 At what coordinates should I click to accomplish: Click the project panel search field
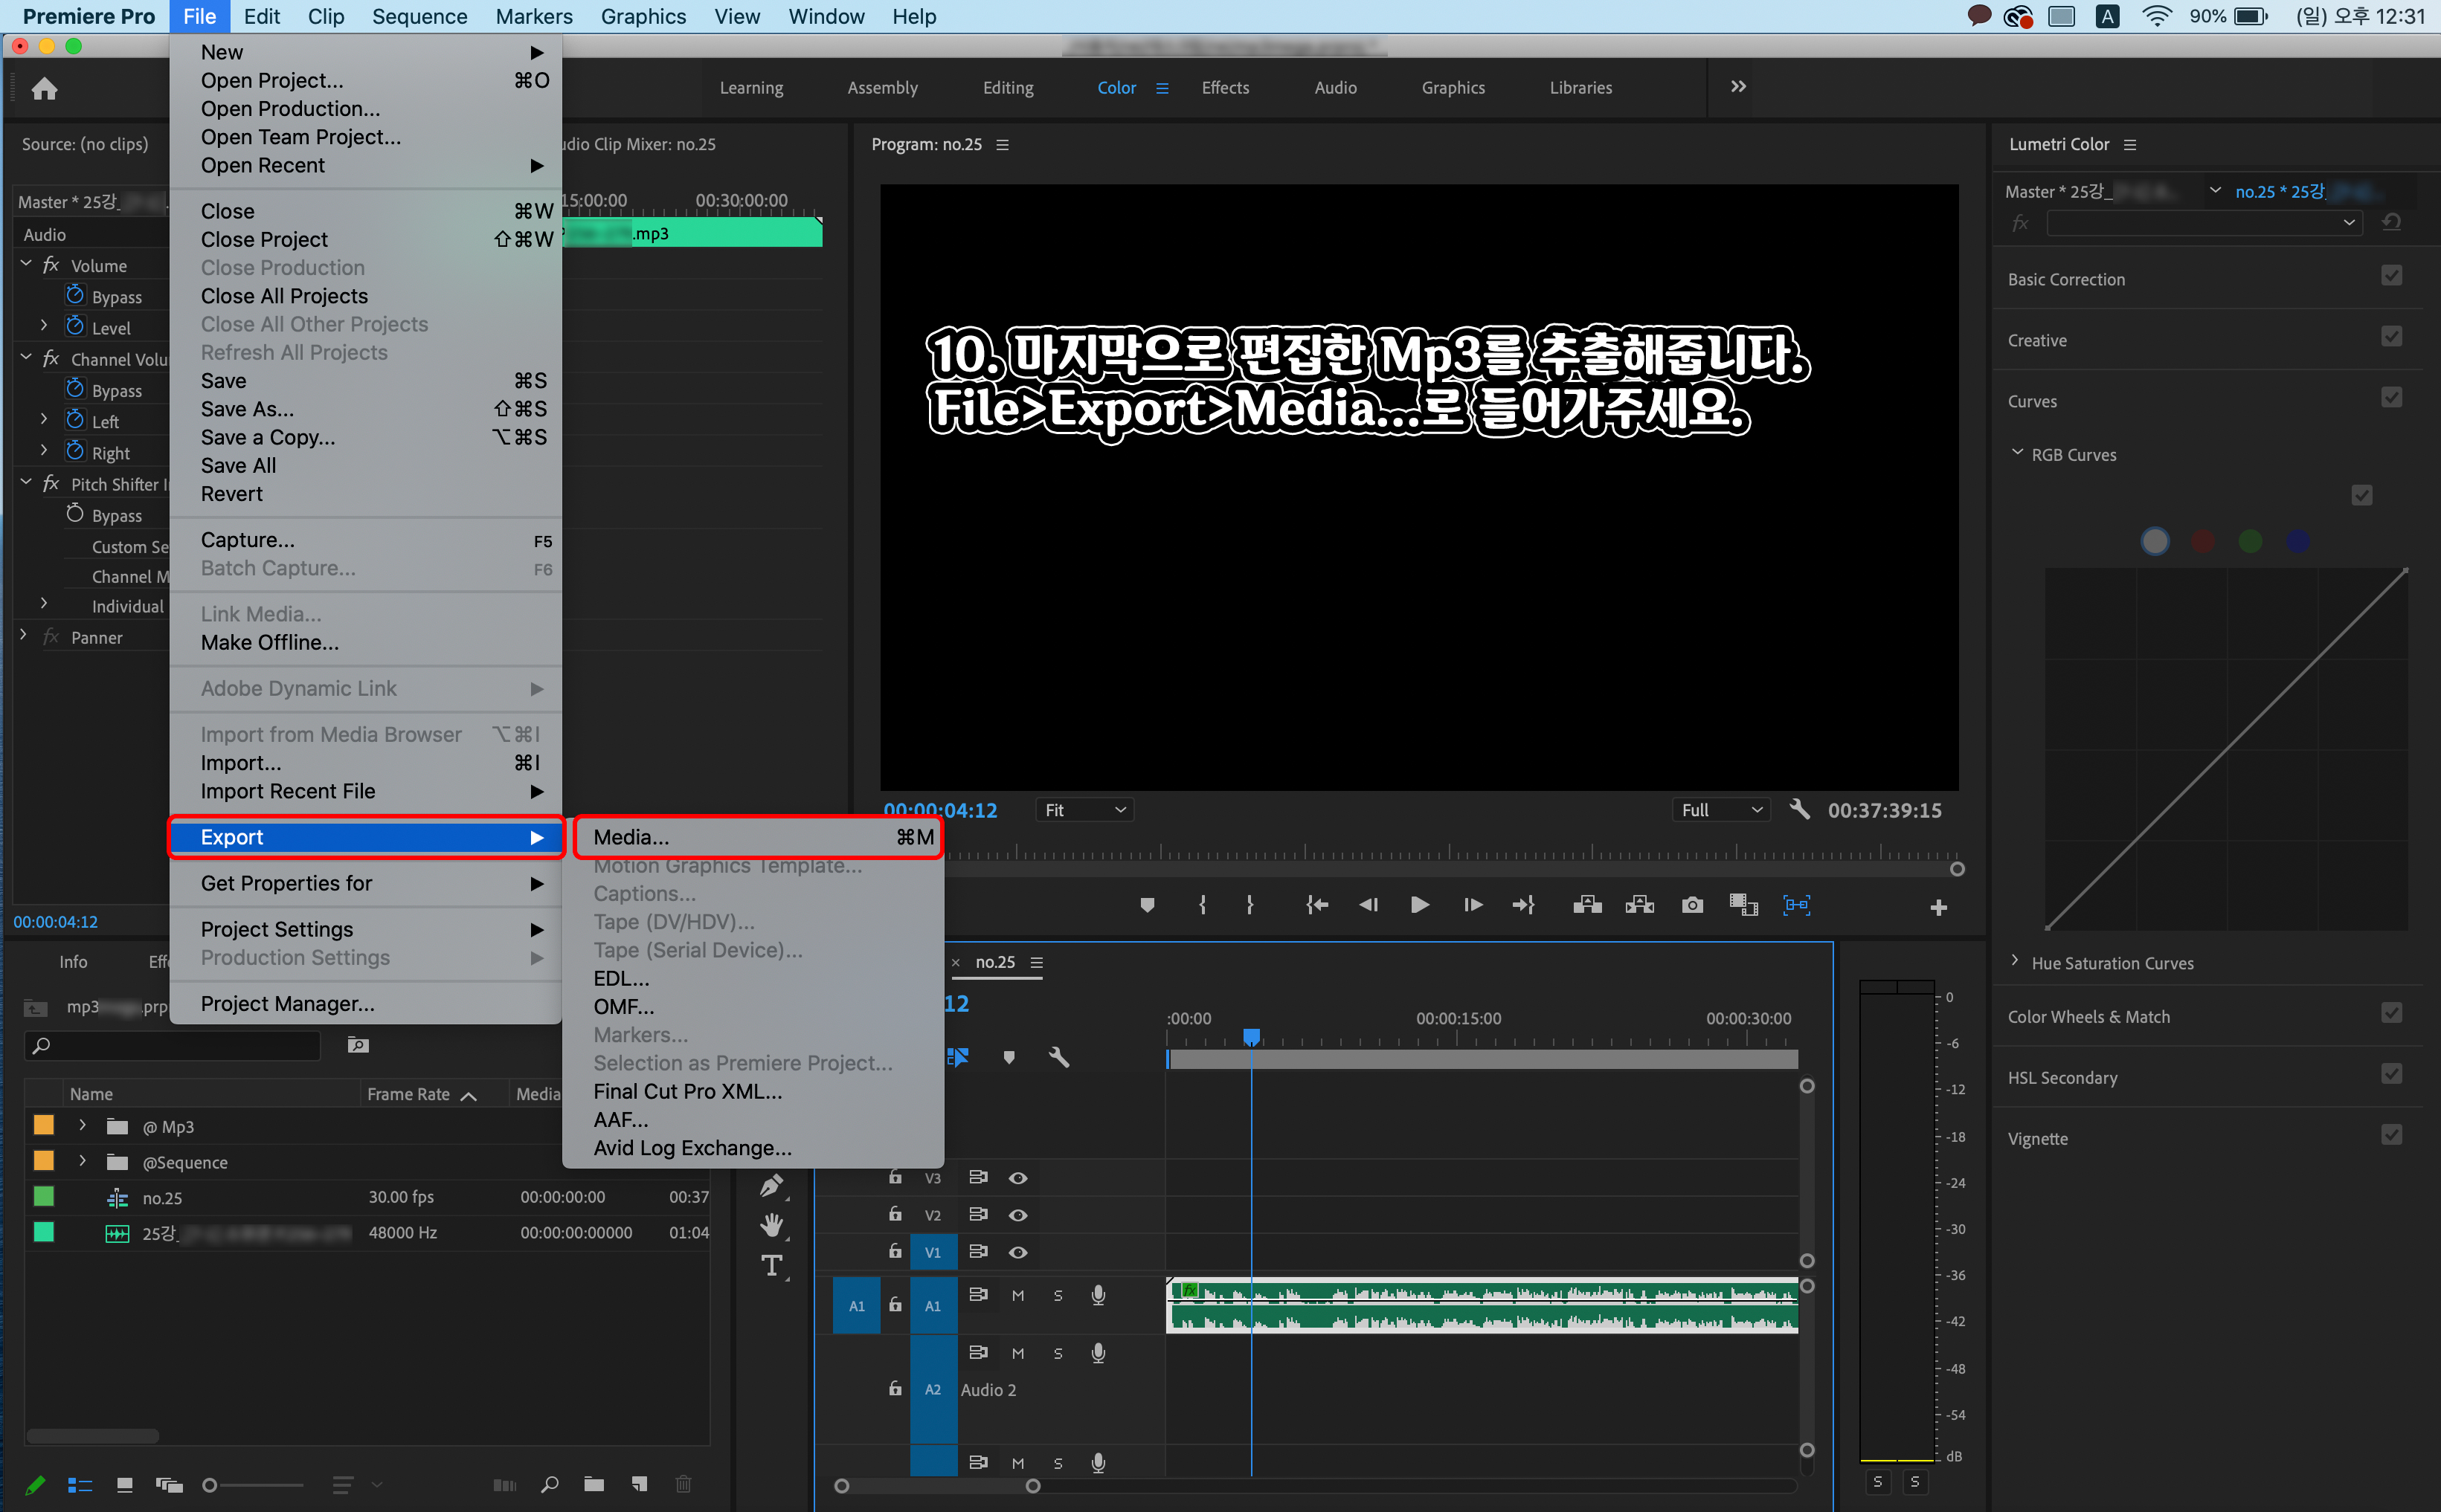point(180,1045)
